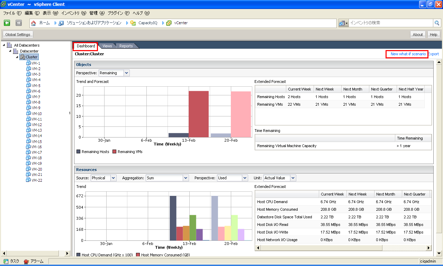The width and height of the screenshot is (443, 266).
Task: Click the vSphere Client title bar icon
Action: pyautogui.click(x=3, y=4)
